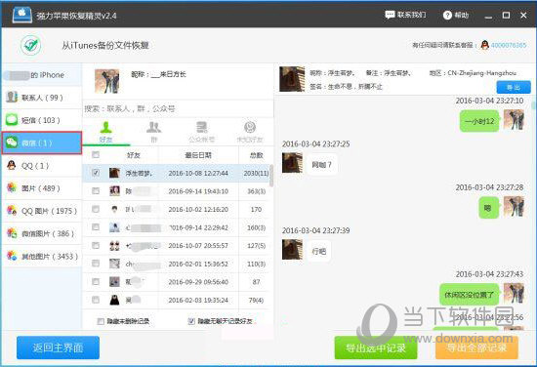Click the QQ penguin customer service icon

click(x=484, y=45)
